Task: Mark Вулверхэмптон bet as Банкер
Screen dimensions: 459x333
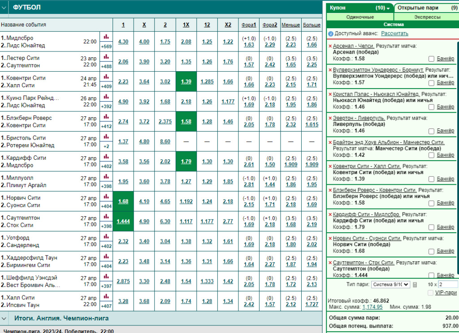Action: pos(431,83)
